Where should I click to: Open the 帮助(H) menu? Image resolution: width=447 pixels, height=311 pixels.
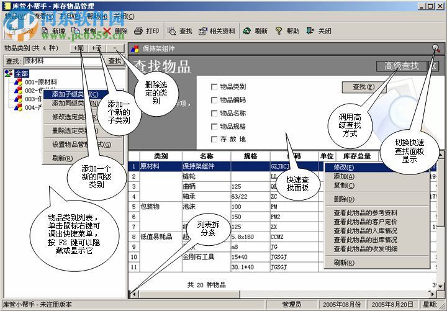point(97,16)
